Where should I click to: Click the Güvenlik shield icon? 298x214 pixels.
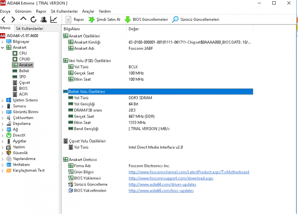coord(9,153)
